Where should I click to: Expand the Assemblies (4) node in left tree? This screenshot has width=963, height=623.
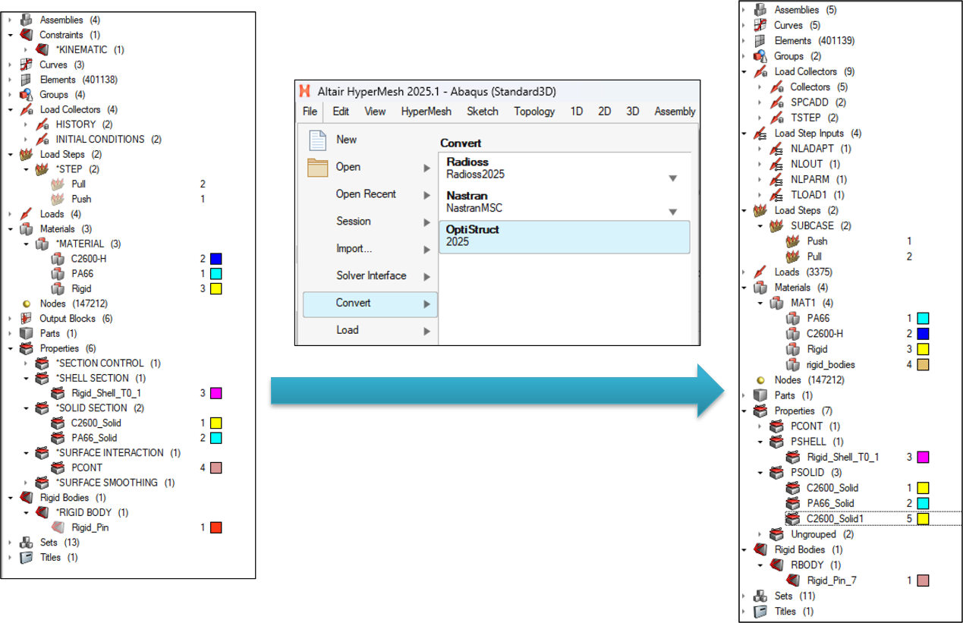pyautogui.click(x=11, y=20)
